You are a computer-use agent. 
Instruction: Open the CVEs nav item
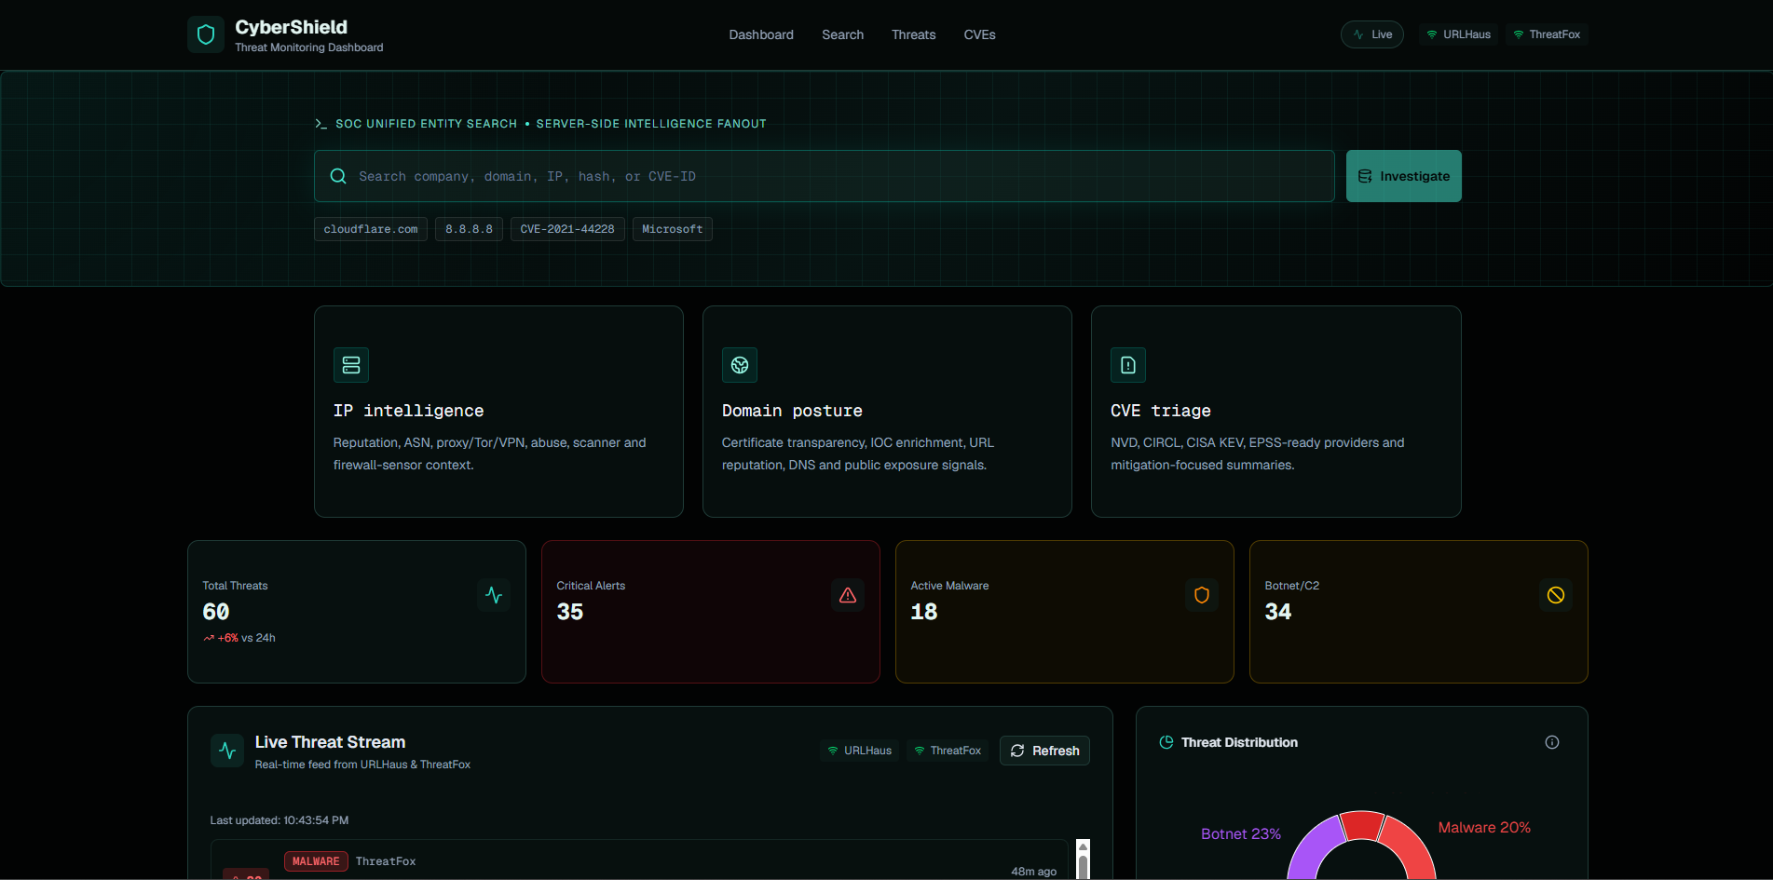point(979,34)
